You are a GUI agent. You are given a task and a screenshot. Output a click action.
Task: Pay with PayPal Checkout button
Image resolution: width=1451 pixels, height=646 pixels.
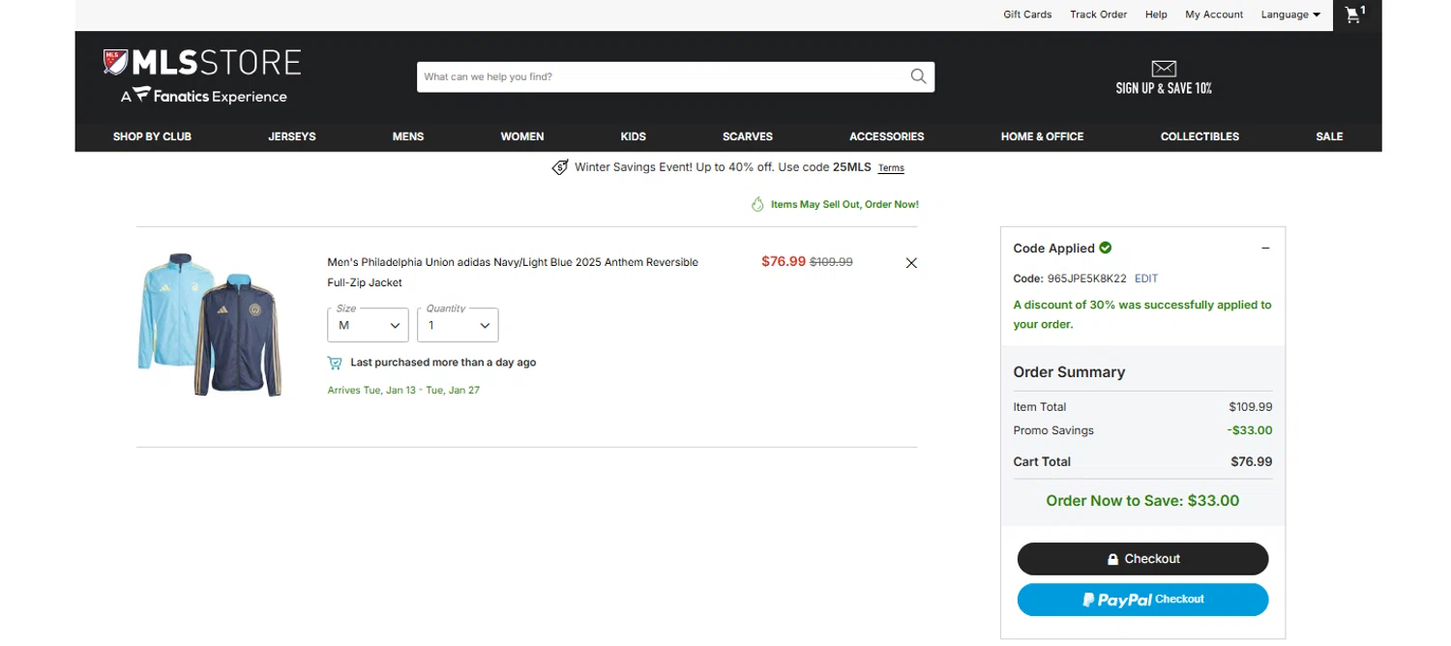[x=1142, y=600]
